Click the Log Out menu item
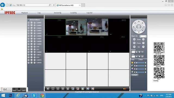 click(89, 13)
